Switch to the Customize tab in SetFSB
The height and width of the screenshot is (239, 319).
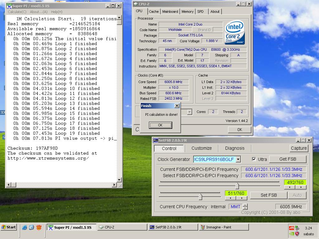pyautogui.click(x=202, y=148)
